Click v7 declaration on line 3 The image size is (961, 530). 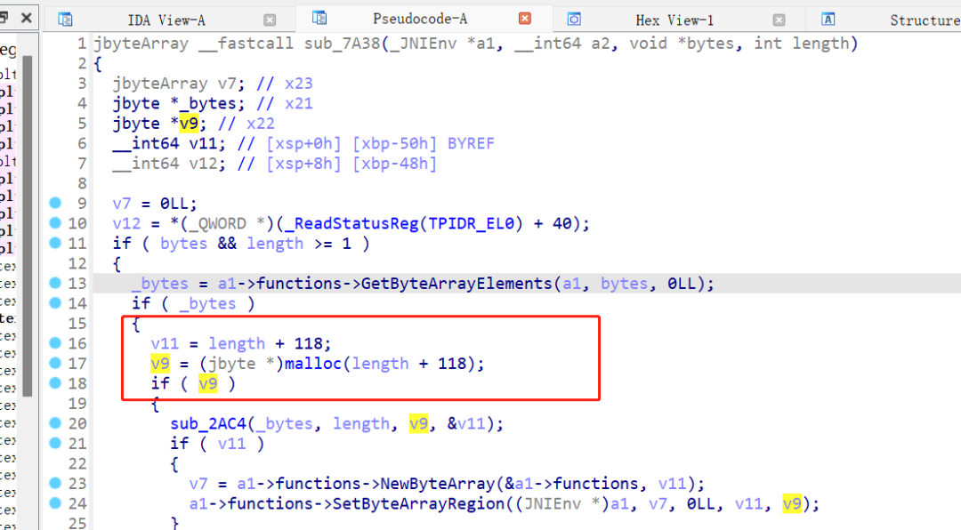227,84
